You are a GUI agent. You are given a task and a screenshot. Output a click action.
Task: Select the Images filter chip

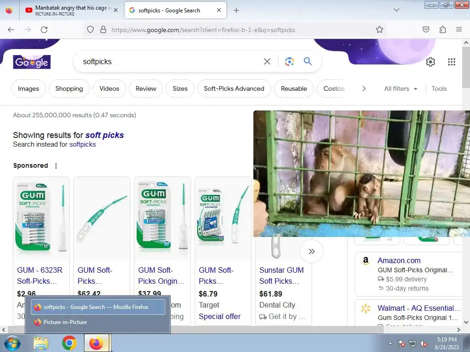click(28, 88)
